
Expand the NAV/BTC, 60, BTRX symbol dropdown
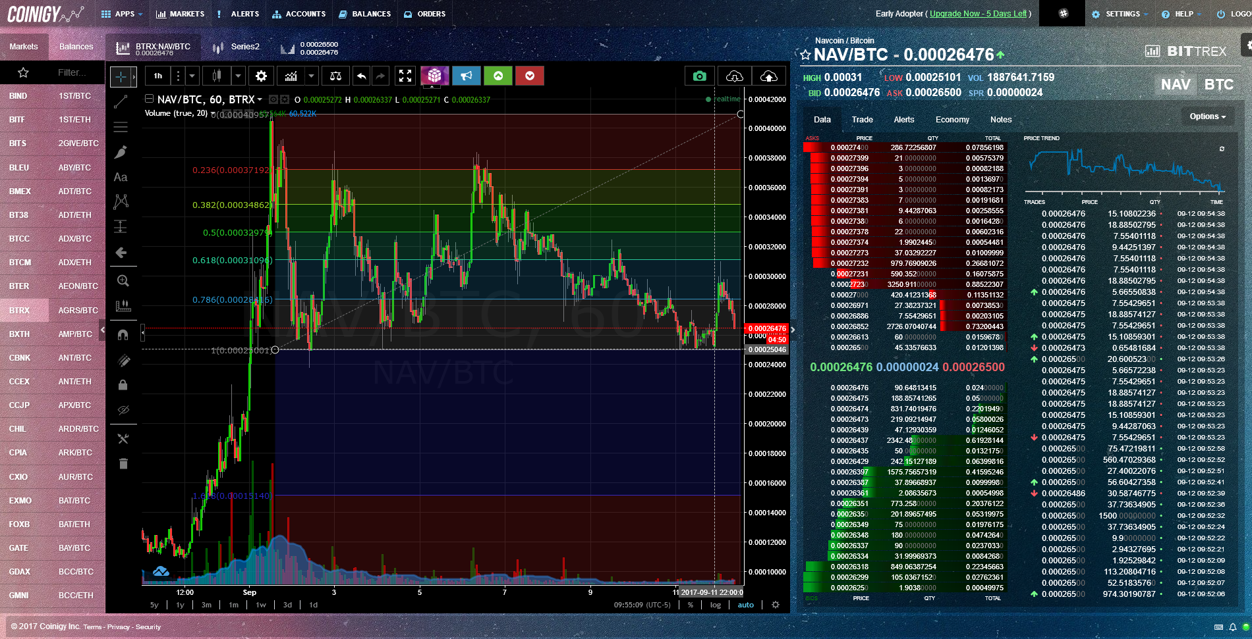click(260, 100)
